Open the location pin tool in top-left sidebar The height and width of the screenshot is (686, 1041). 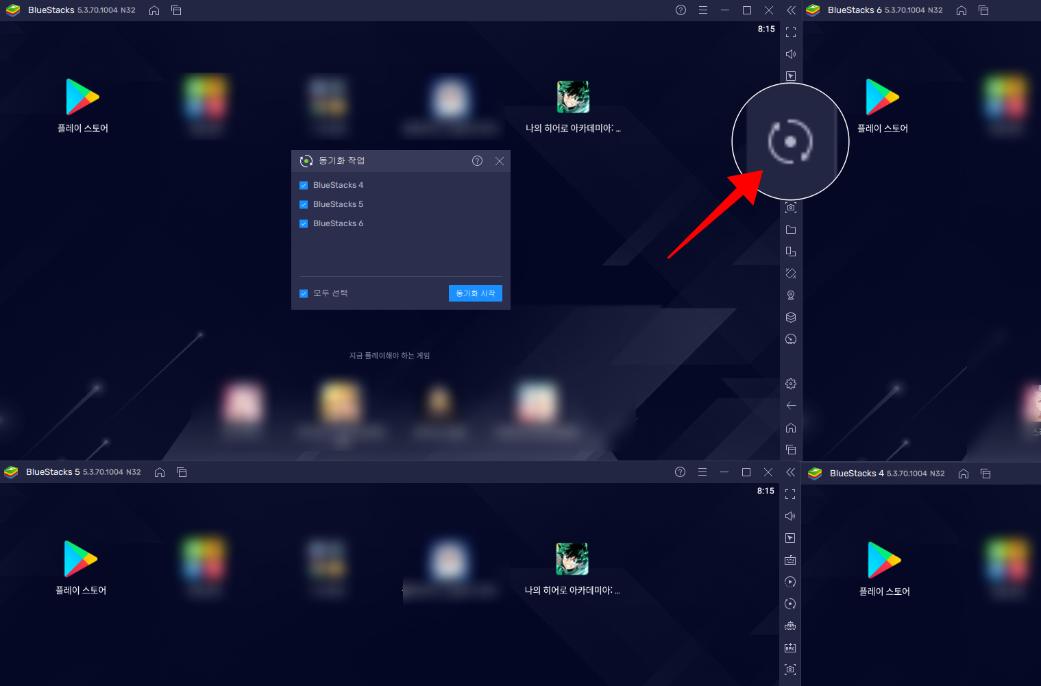[x=791, y=295]
